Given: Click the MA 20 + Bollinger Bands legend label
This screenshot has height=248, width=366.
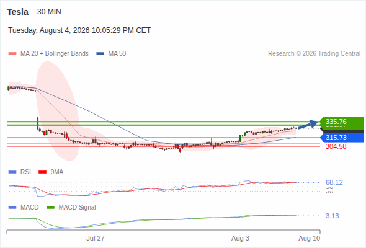Looking at the screenshot, I should [55, 54].
